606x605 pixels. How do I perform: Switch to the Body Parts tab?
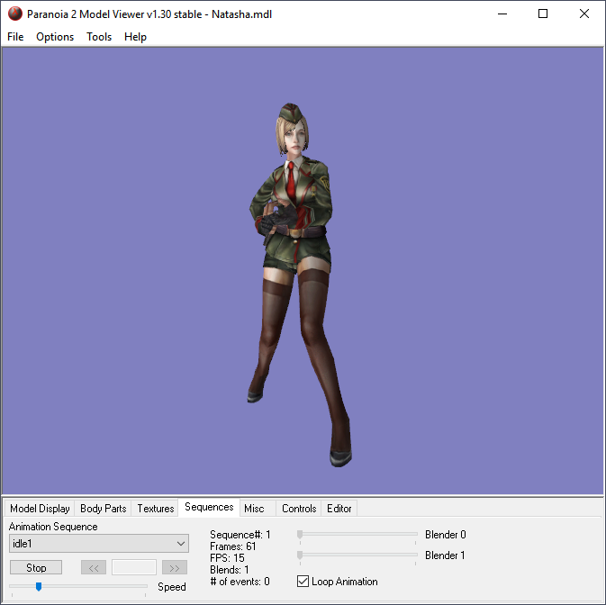104,509
